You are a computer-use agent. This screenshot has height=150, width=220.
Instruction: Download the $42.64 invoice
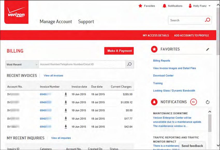66,127
